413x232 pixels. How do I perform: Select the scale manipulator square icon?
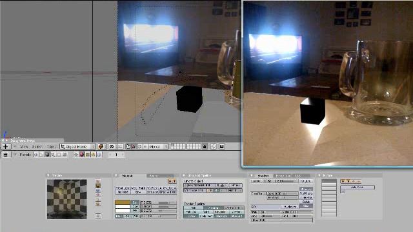[145, 146]
